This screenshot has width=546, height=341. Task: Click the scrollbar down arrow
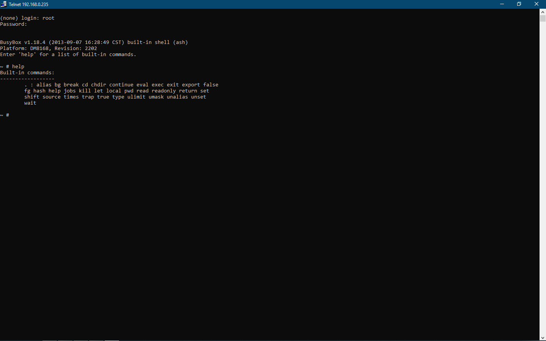[x=543, y=338]
